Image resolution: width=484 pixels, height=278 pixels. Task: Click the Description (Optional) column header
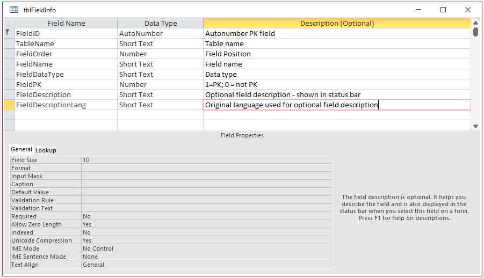click(337, 23)
